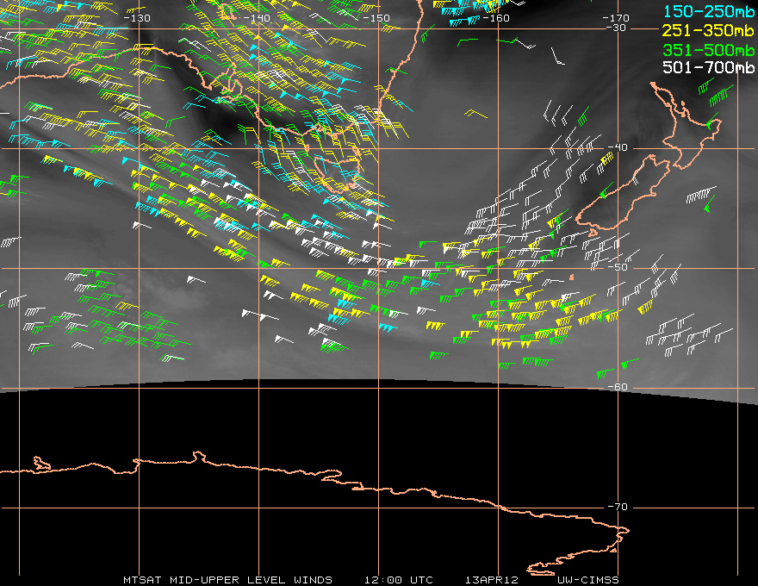Click the UW-CIMSS credit text
Viewport: 758px width, 586px height.
pyautogui.click(x=587, y=580)
